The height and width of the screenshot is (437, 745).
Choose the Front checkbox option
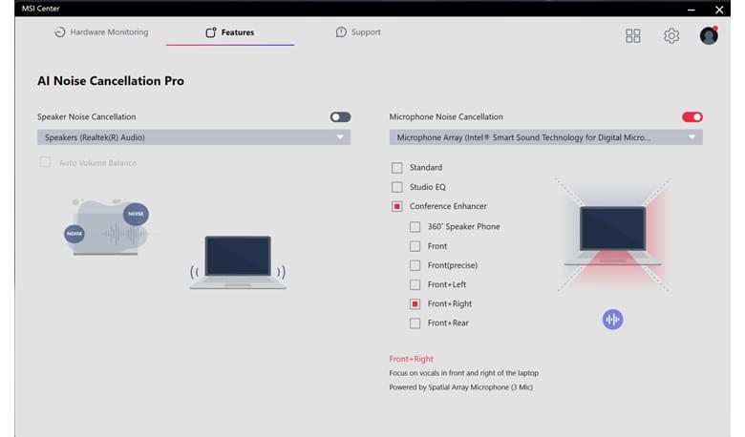click(415, 246)
